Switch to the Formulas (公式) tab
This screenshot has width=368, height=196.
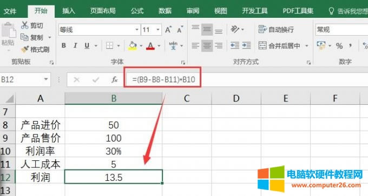pyautogui.click(x=137, y=11)
